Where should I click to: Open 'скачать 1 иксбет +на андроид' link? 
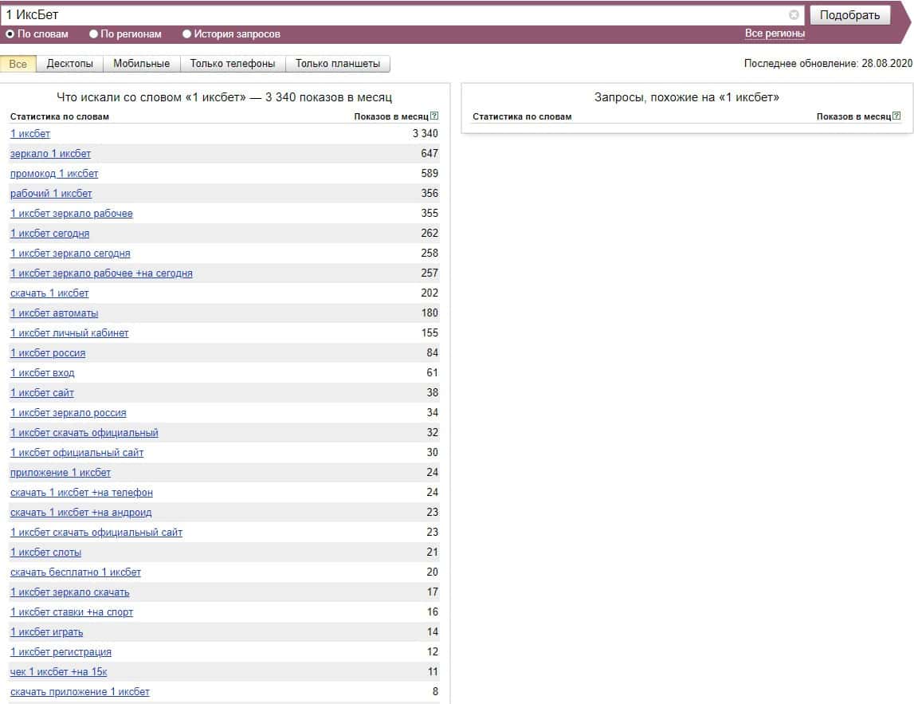click(80, 513)
